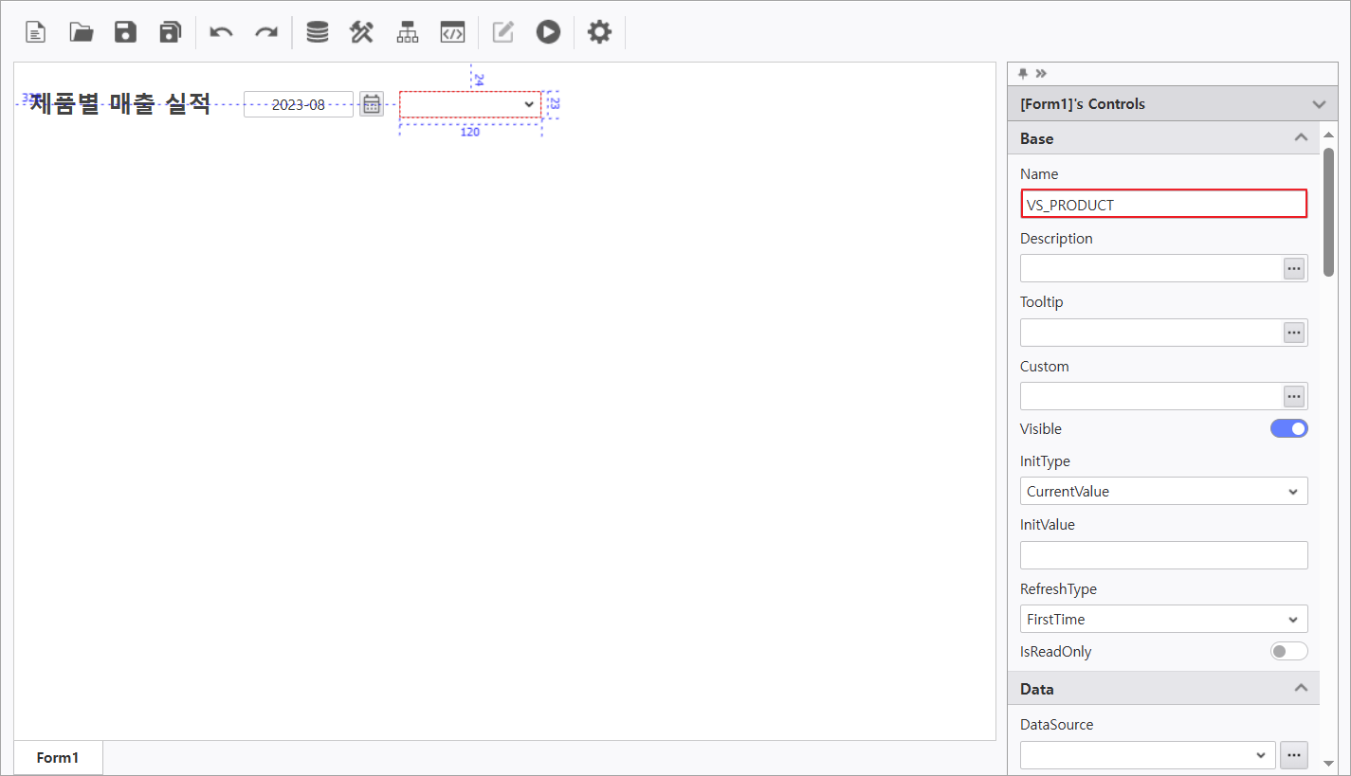Open the InitType CurrentValue dropdown
The width and height of the screenshot is (1351, 776).
click(1164, 491)
